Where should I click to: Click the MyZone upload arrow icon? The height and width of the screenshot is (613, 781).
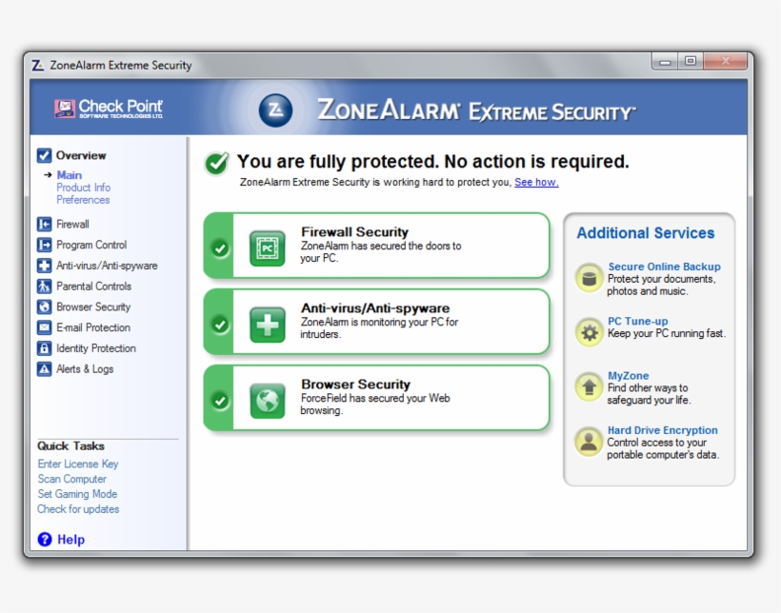589,386
